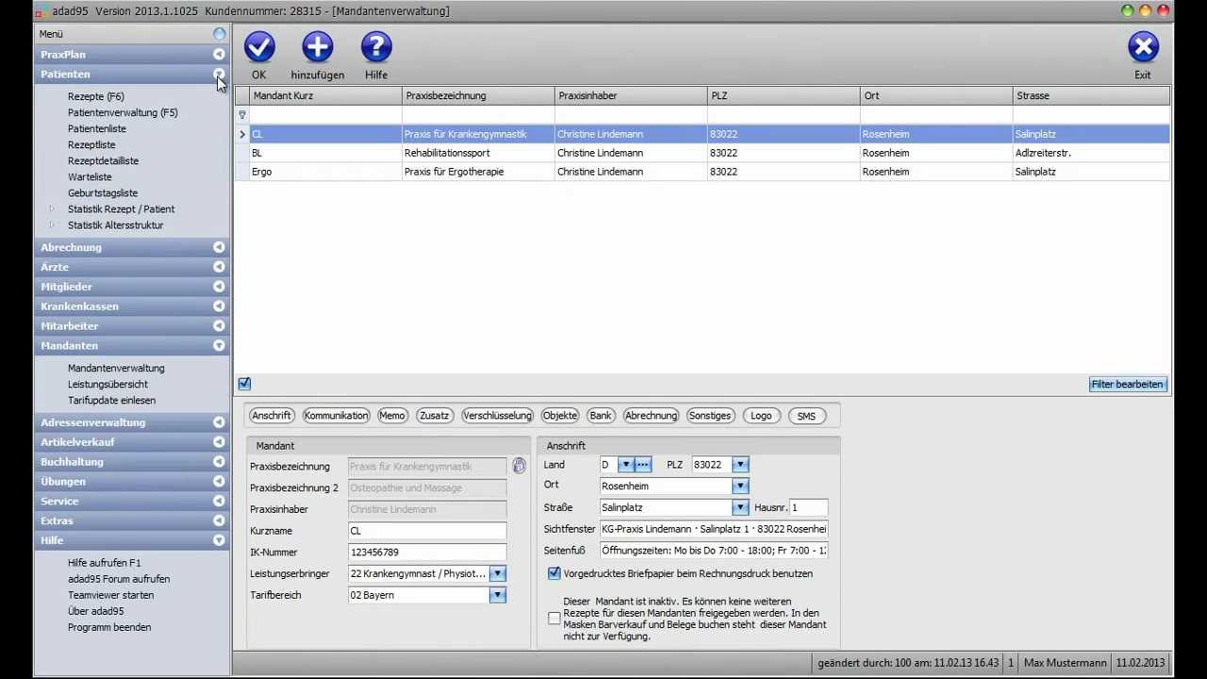1207x679 pixels.
Task: Click round icon beside Menü header
Action: (x=219, y=34)
